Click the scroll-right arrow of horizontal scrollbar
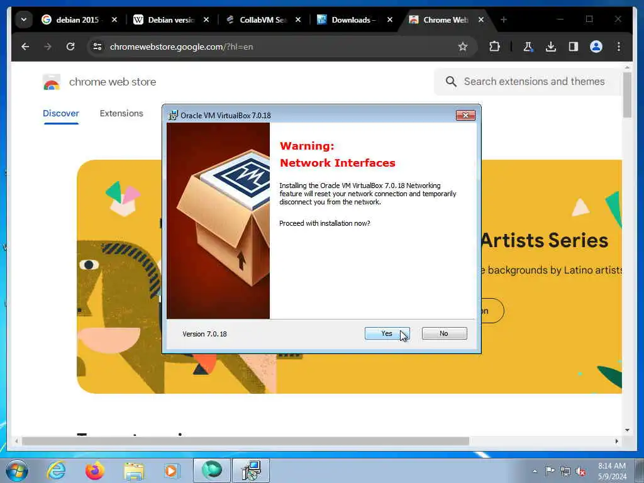Image resolution: width=644 pixels, height=483 pixels. (x=616, y=441)
